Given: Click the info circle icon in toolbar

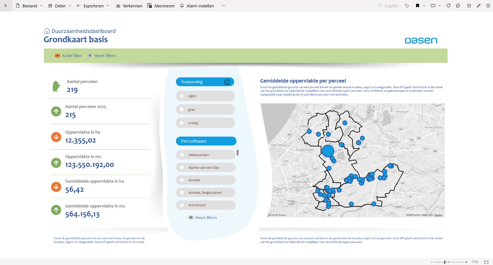Looking at the screenshot, I should pyautogui.click(x=488, y=6).
